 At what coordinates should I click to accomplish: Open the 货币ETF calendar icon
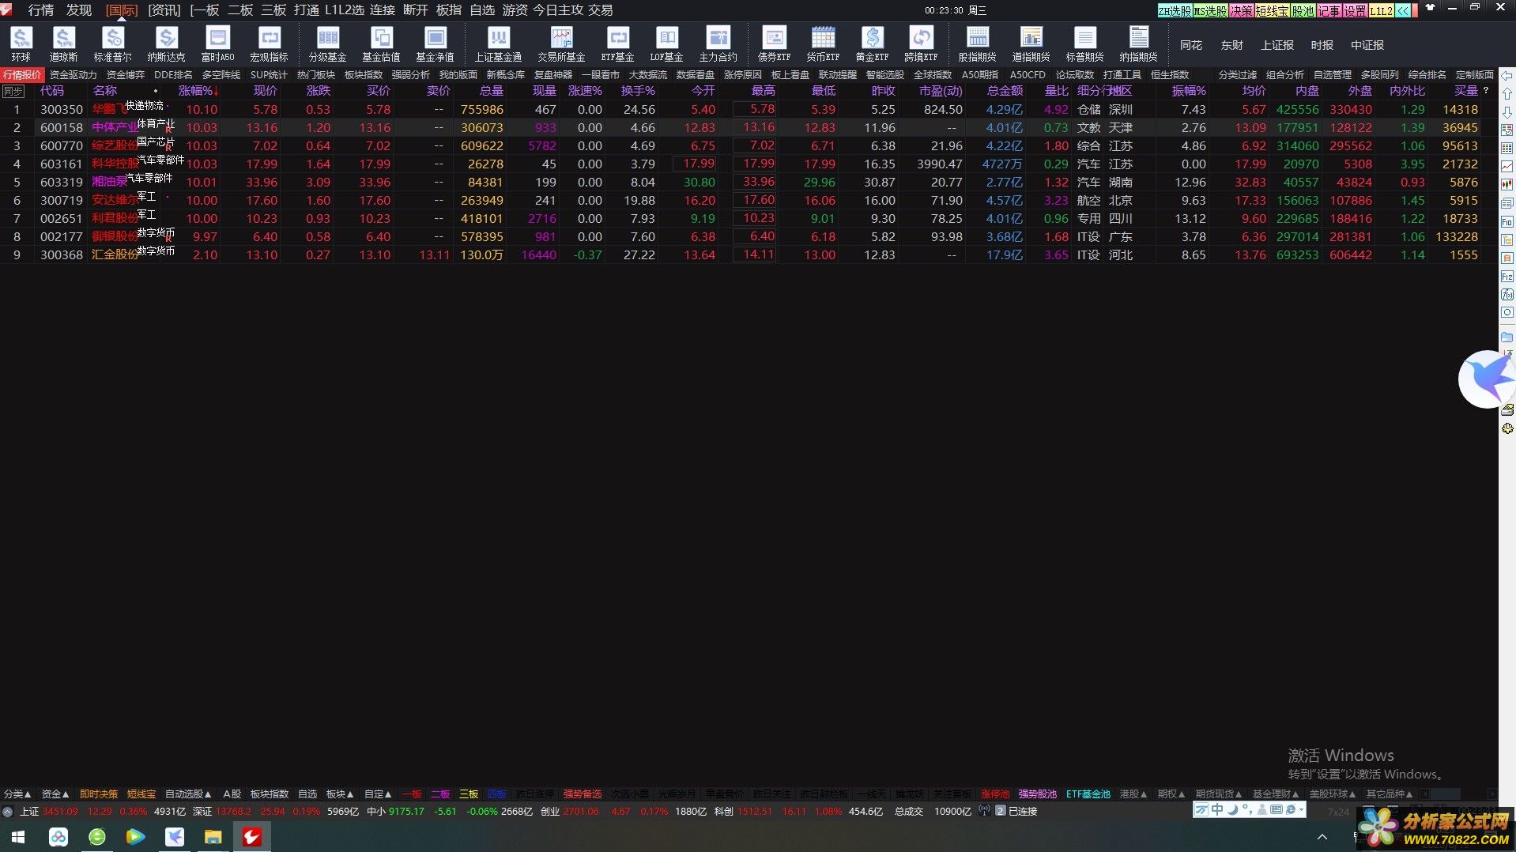pyautogui.click(x=823, y=43)
